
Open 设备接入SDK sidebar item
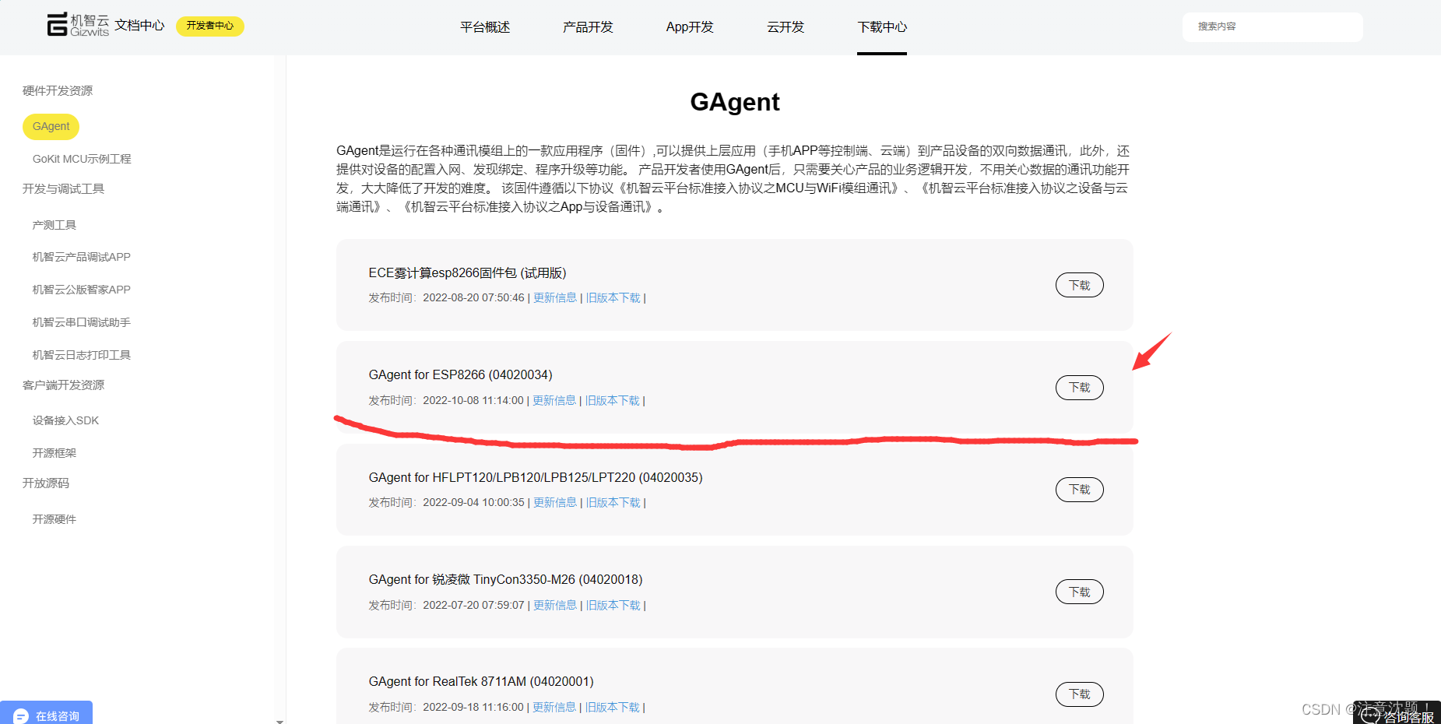point(65,420)
